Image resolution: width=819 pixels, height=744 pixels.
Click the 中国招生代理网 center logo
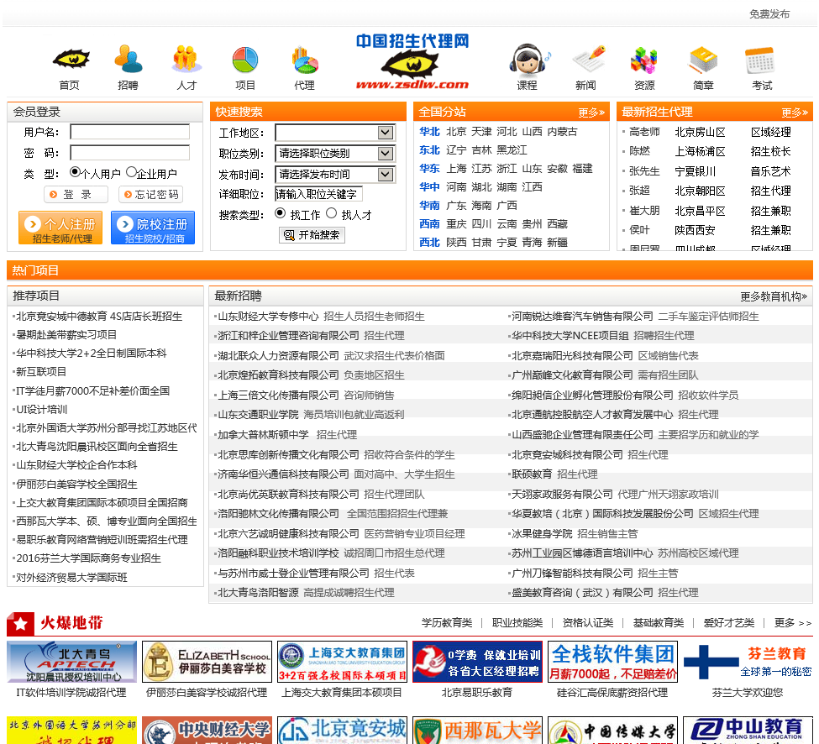pyautogui.click(x=412, y=61)
